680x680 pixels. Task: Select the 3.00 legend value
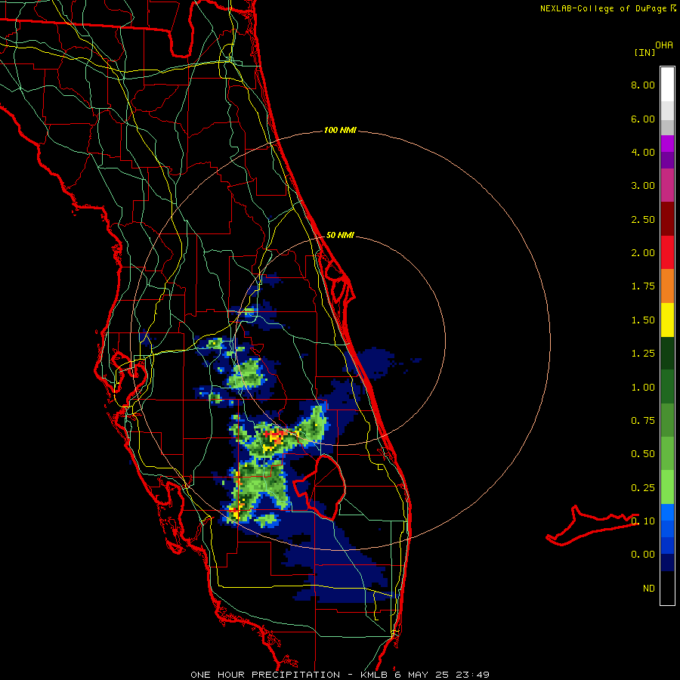click(643, 186)
